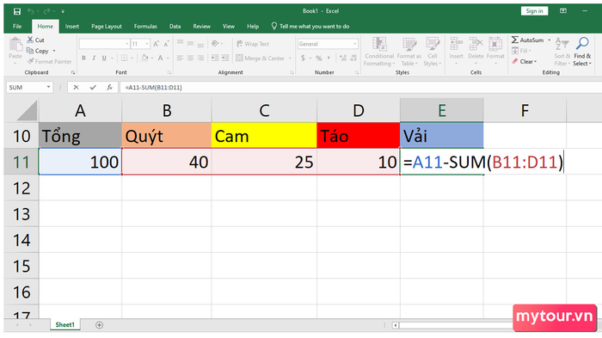Click Decrease Decimal icon
The width and height of the screenshot is (602, 338).
click(353, 58)
